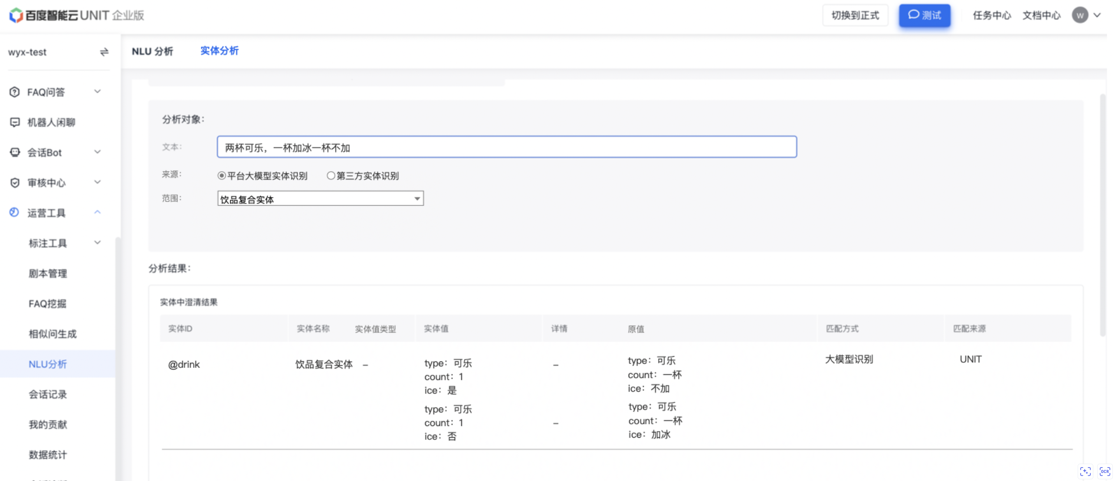Click the 实体值 column header
The image size is (1115, 481).
coord(436,329)
